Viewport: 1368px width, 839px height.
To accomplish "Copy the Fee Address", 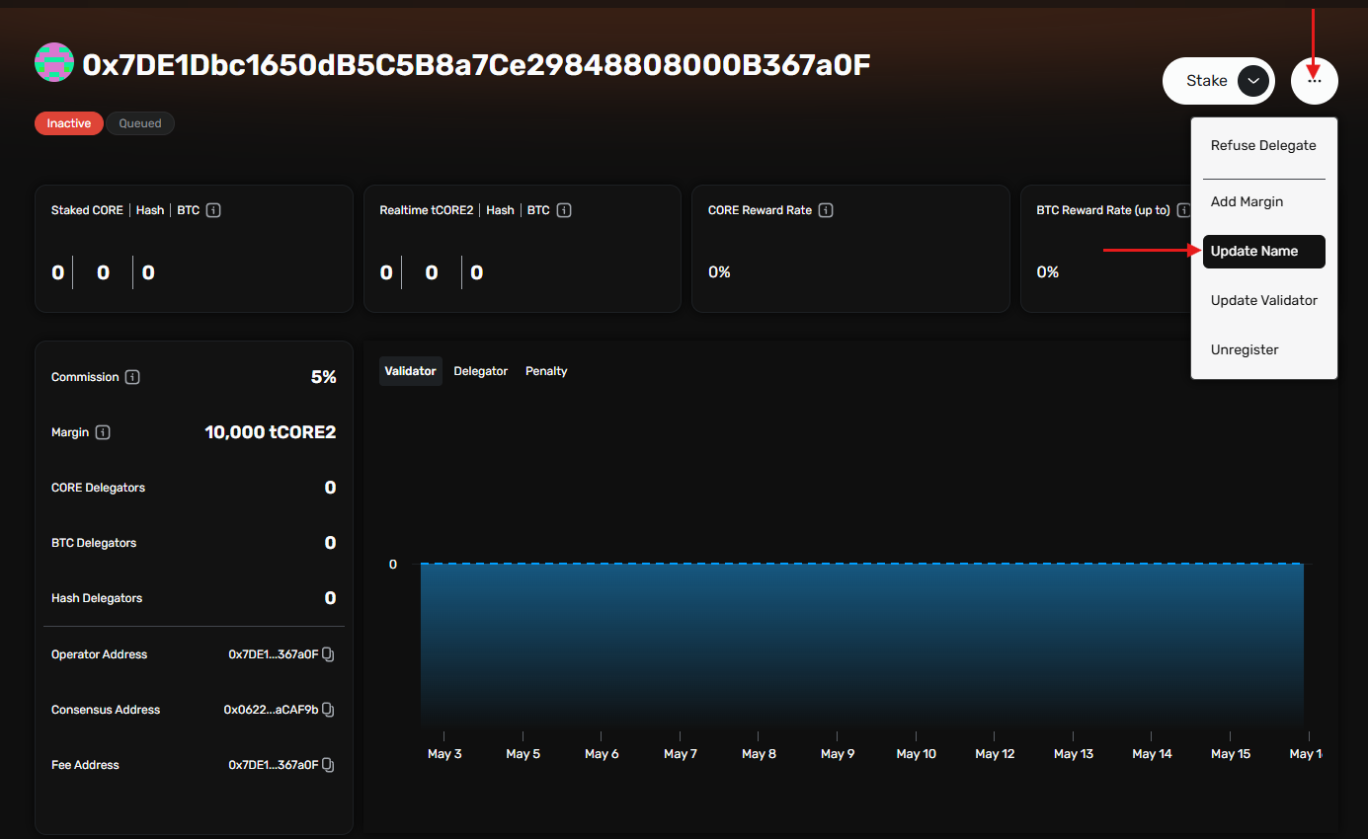I will (x=329, y=765).
